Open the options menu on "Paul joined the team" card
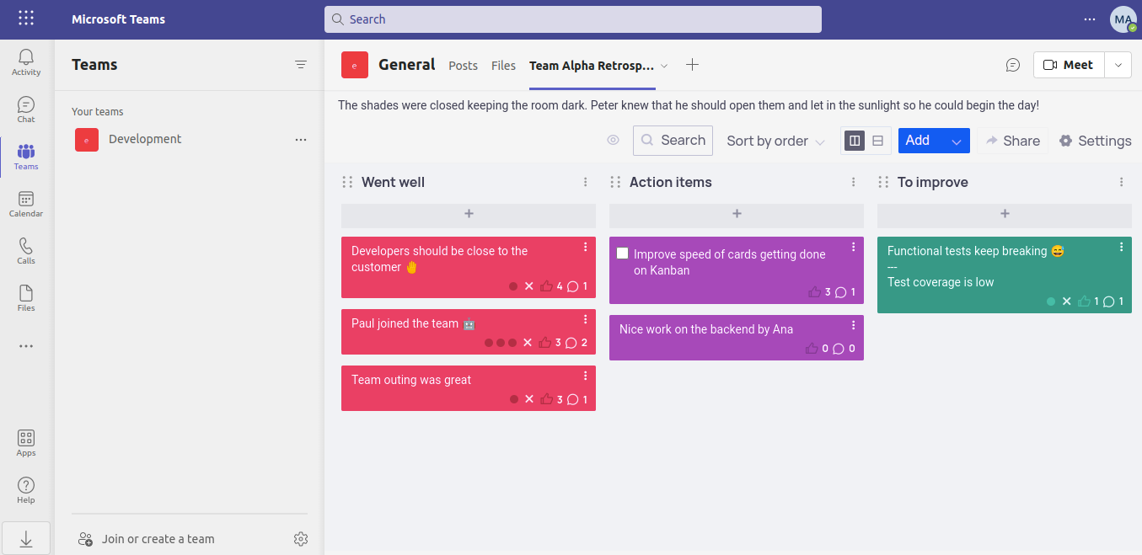 tap(586, 319)
